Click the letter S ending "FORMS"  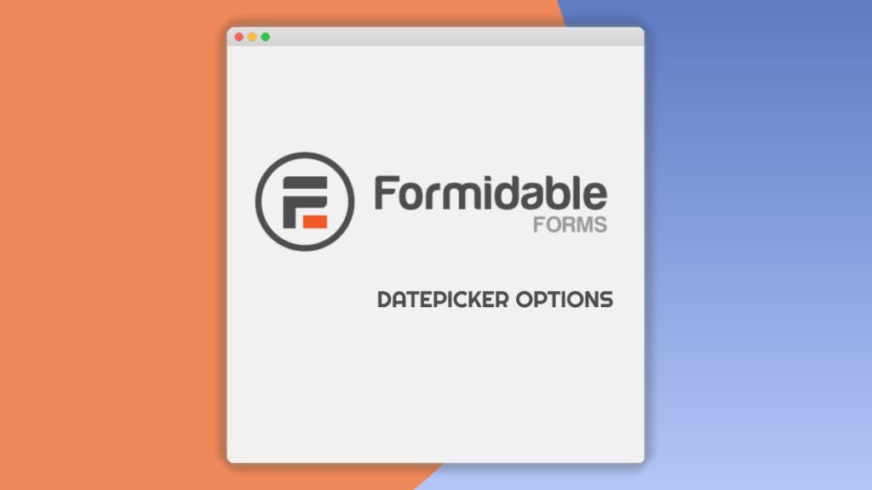600,225
